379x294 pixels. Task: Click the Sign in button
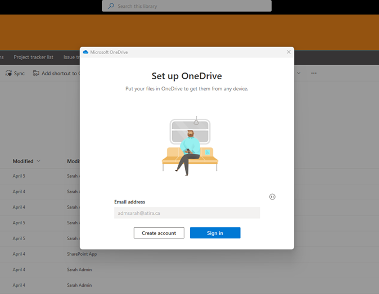(x=215, y=233)
